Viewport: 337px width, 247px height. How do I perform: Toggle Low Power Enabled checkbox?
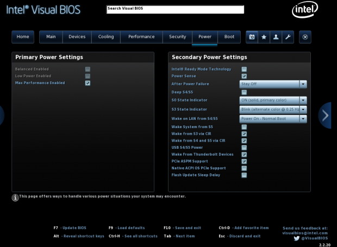click(88, 76)
